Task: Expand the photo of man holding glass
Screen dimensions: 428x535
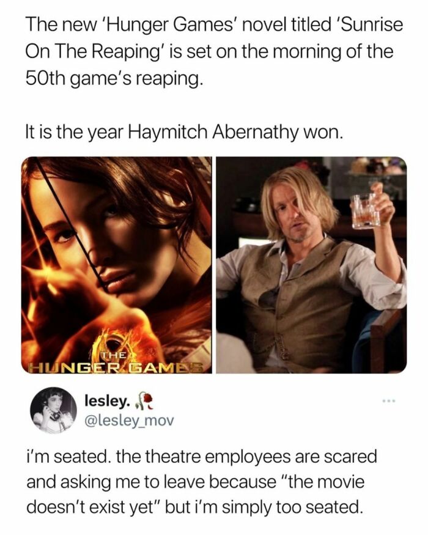Action: coord(311,265)
